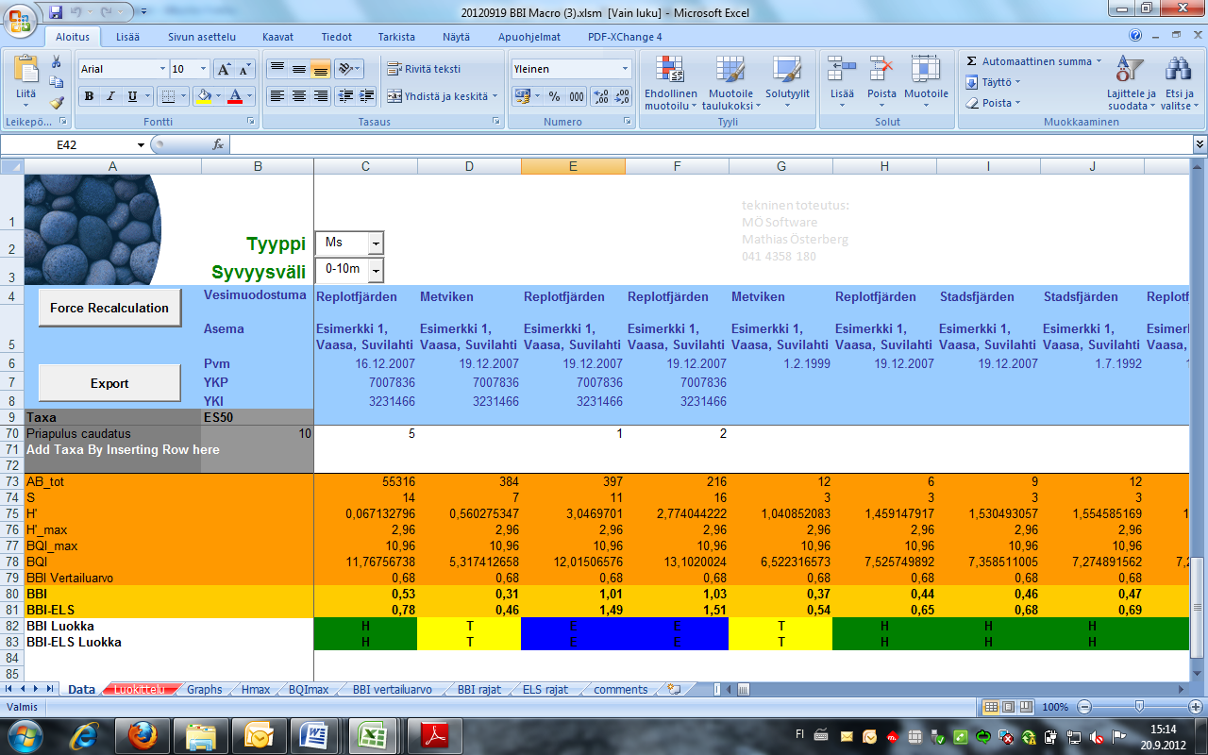Decrease font size with the small A icon
Image resolution: width=1208 pixels, height=755 pixels.
pos(244,69)
